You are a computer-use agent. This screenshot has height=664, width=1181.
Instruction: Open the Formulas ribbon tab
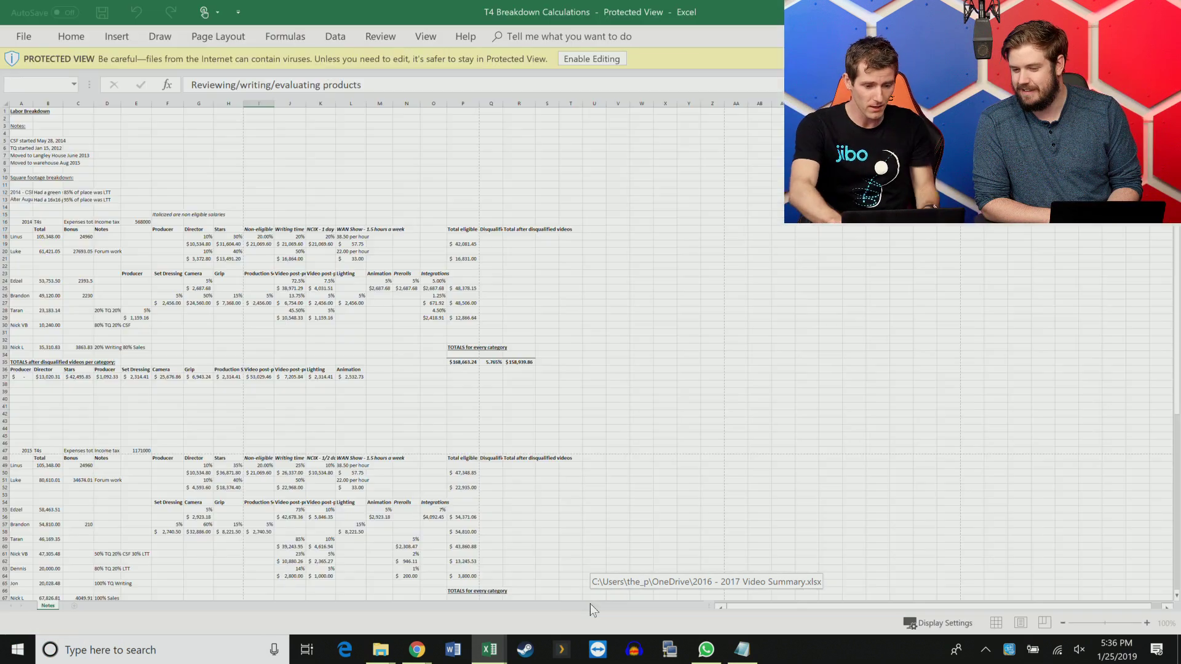click(285, 36)
